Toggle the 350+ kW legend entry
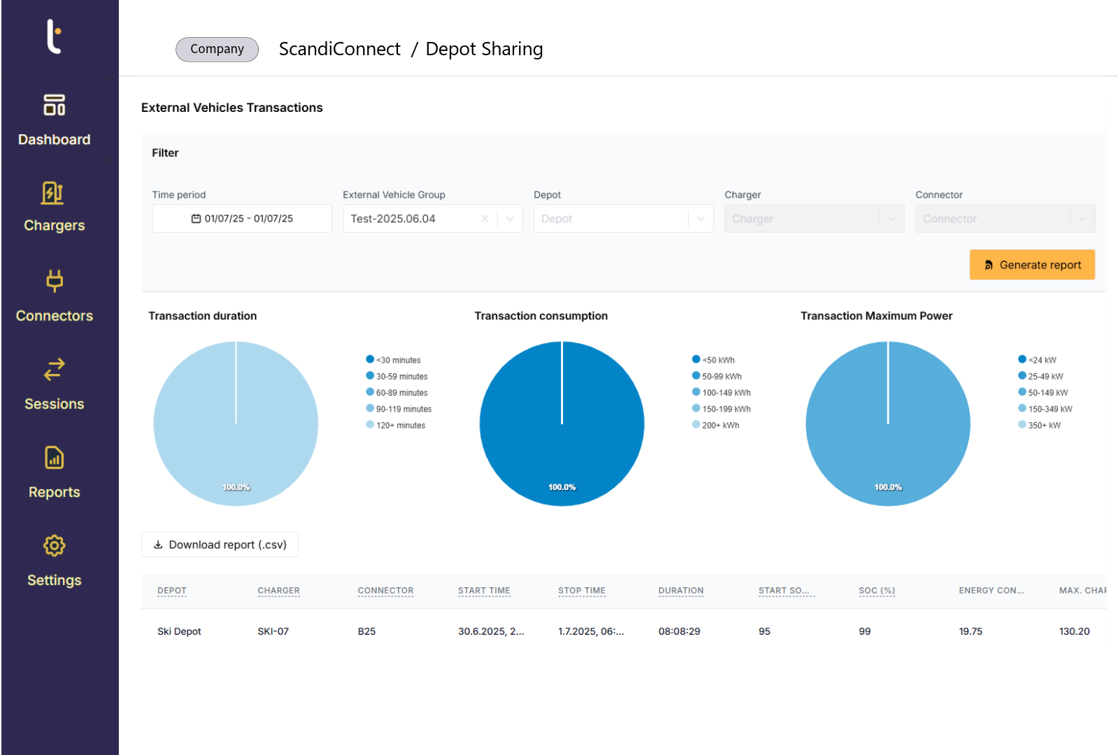 pyautogui.click(x=1043, y=425)
